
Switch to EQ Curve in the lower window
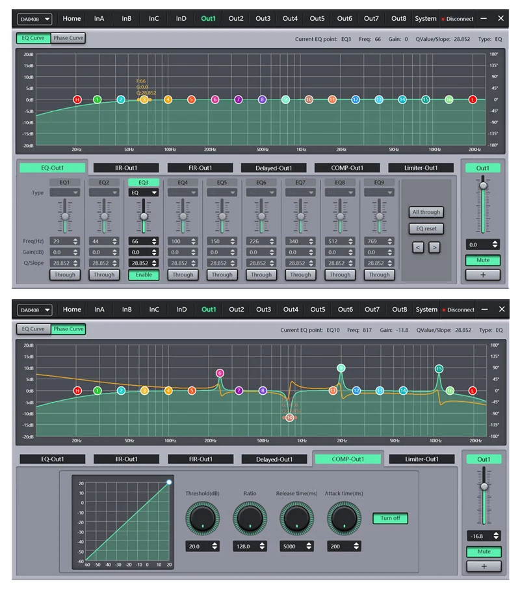pyautogui.click(x=33, y=329)
